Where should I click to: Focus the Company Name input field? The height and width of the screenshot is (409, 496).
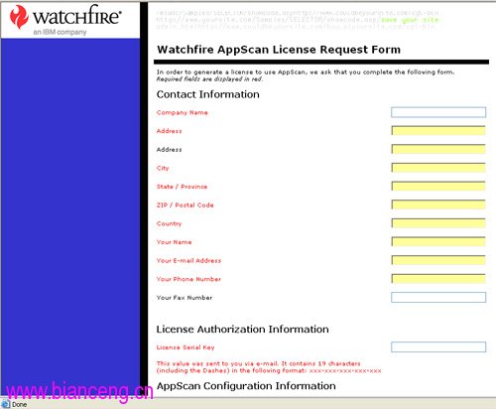pyautogui.click(x=438, y=112)
